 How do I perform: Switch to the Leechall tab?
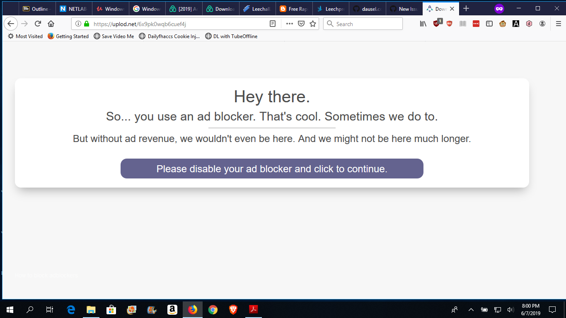click(257, 9)
